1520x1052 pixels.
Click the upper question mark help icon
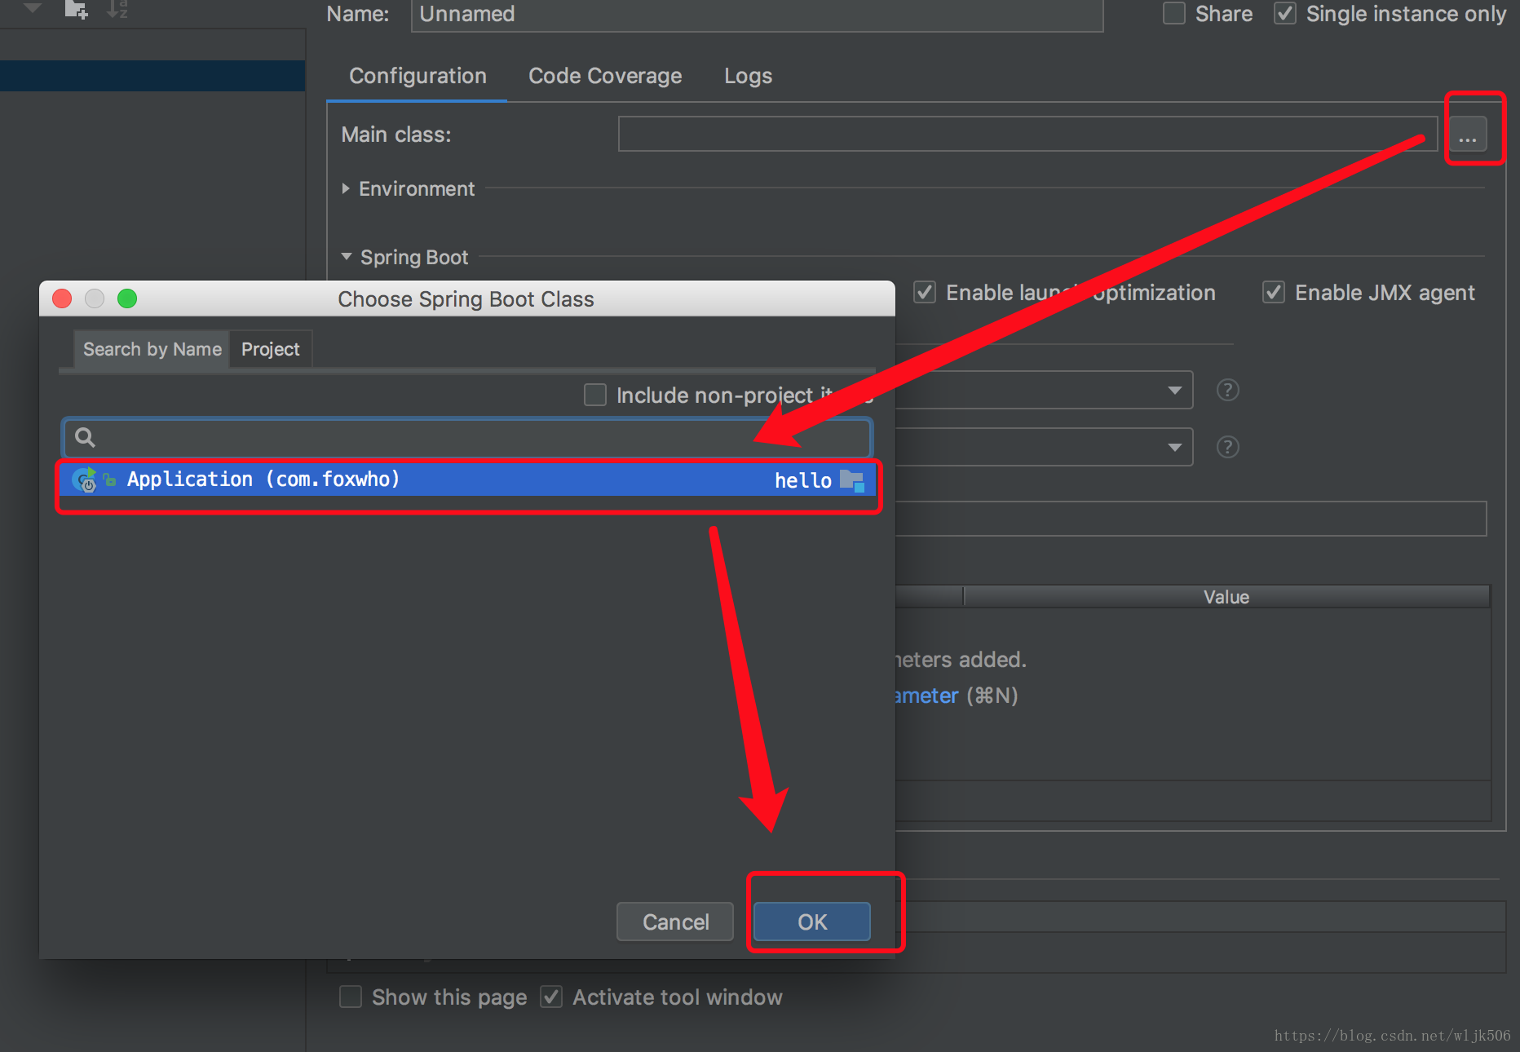point(1227,390)
